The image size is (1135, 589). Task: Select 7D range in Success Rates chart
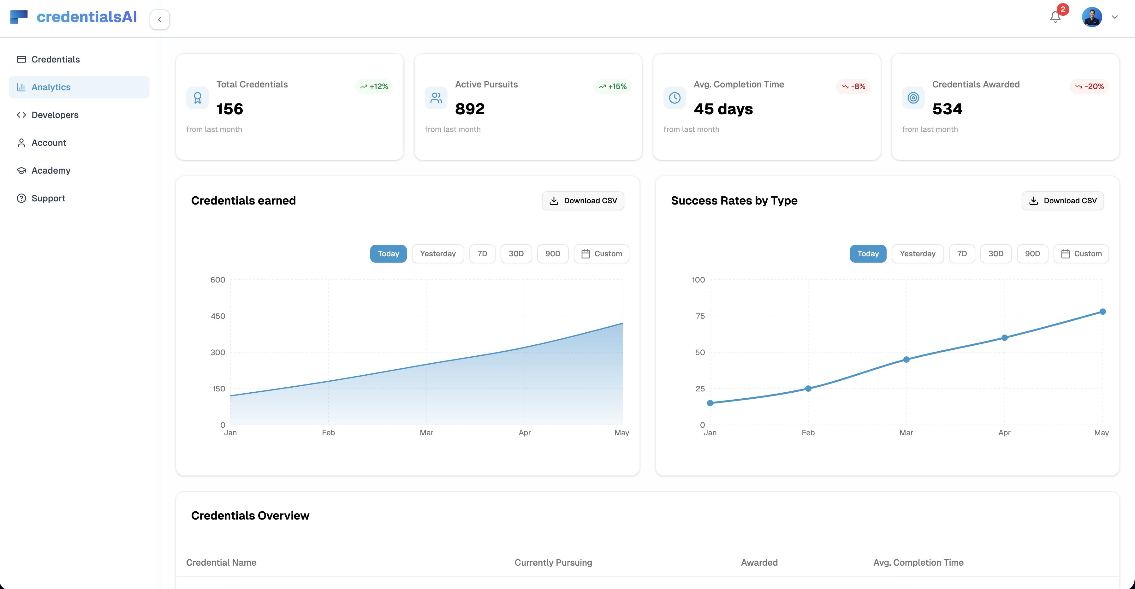tap(962, 254)
